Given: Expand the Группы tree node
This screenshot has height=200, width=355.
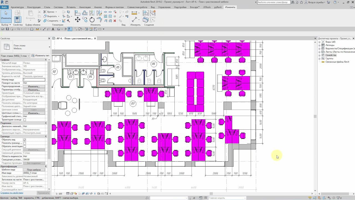Looking at the screenshot, I should [319, 59].
